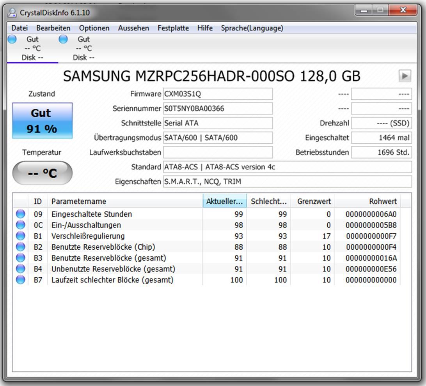Open the Sprache(Language) menu
The image size is (426, 386).
pos(252,28)
